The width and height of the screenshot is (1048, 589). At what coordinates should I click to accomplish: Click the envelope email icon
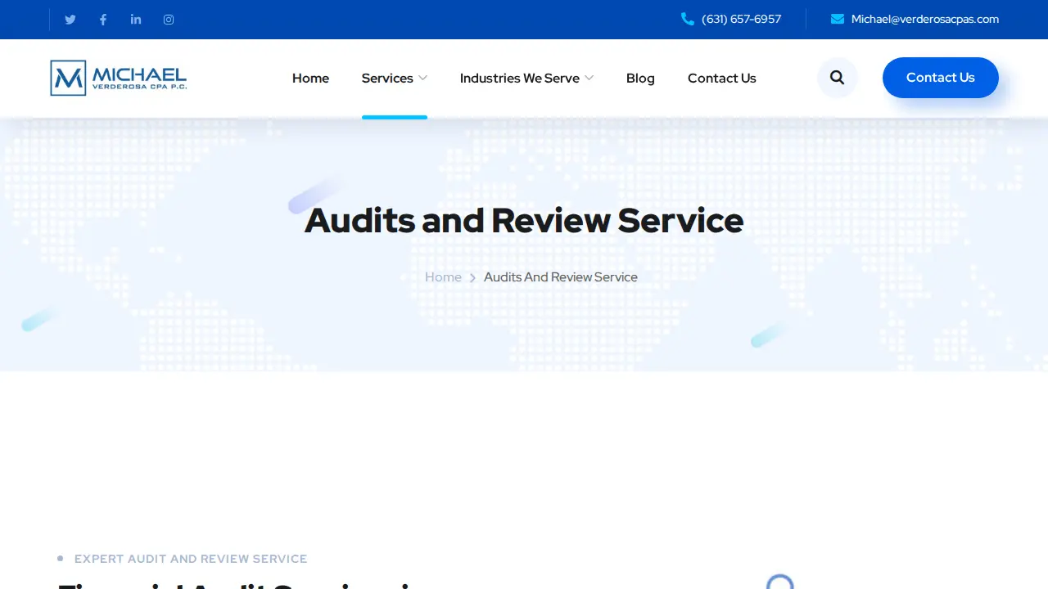click(x=838, y=19)
